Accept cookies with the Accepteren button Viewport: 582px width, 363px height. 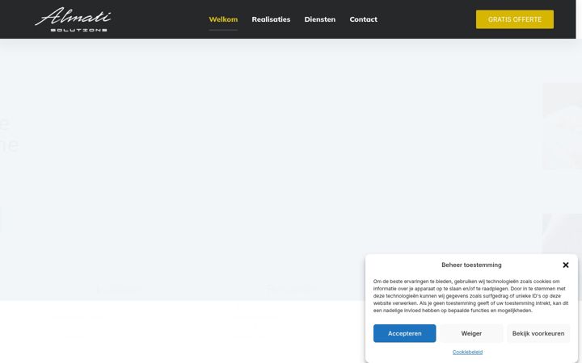click(404, 333)
